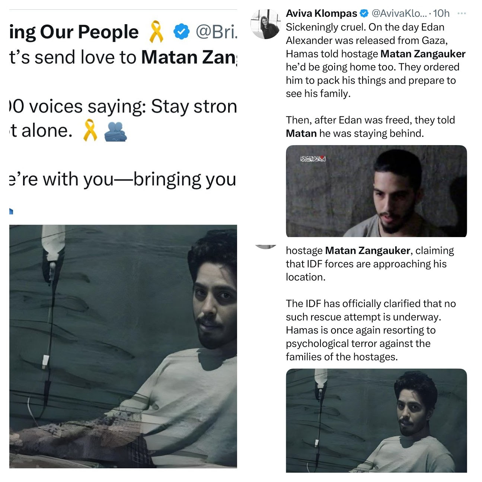Image resolution: width=482 pixels, height=482 pixels.
Task: Open the @AvivaKlo... handle link
Action: 399,13
